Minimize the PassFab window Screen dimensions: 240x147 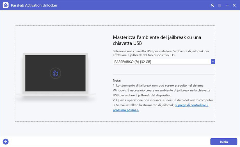point(227,5)
